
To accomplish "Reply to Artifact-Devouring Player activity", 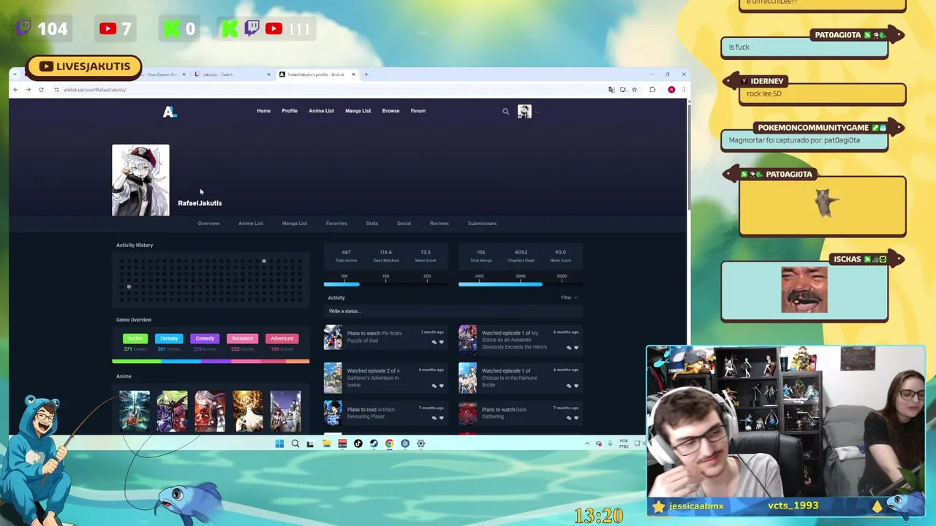I will pyautogui.click(x=434, y=418).
